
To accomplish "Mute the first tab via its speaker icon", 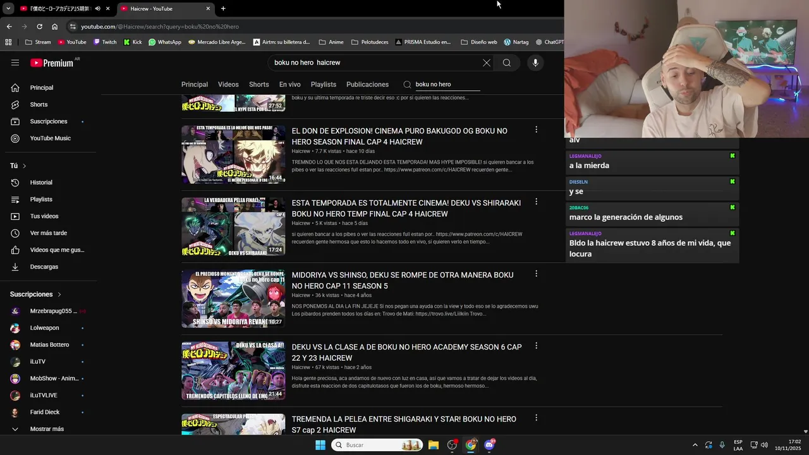I will click(97, 8).
